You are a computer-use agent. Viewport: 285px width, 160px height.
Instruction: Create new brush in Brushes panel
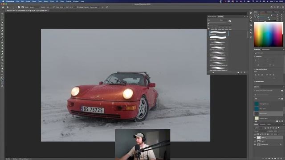coord(241,72)
